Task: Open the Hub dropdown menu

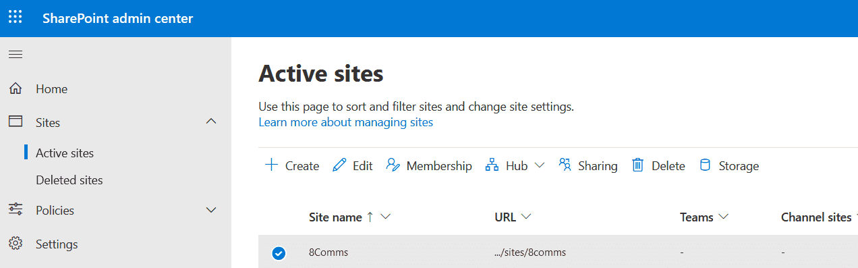Action: pyautogui.click(x=515, y=165)
